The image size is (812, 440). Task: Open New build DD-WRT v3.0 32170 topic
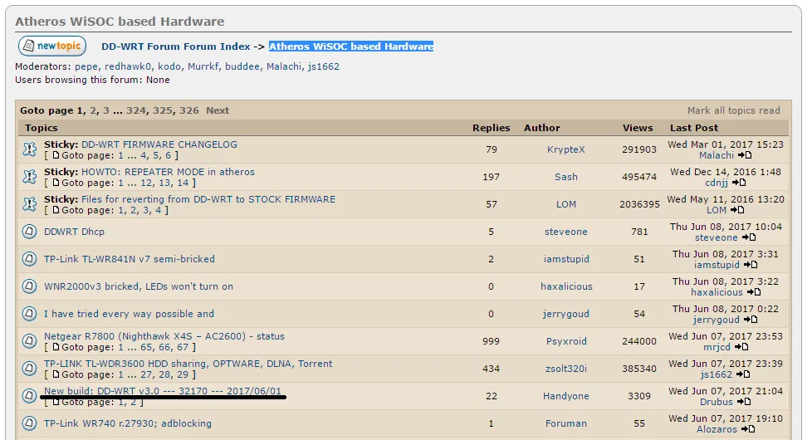pos(163,391)
